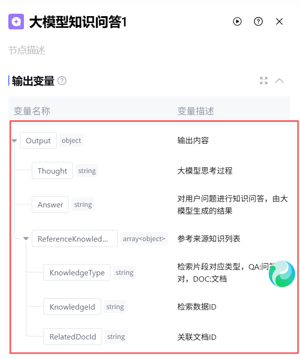Click the 输出变量 help tooltip icon
300x358 pixels.
62,81
